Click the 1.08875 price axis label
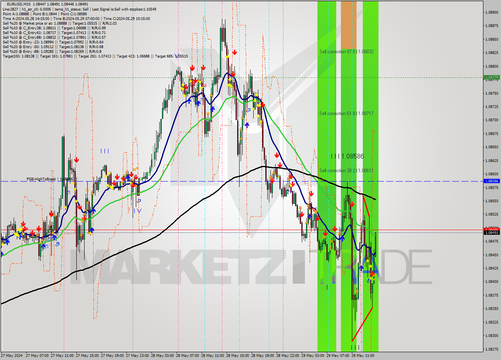Screen dimensions: 501x360 492,26
